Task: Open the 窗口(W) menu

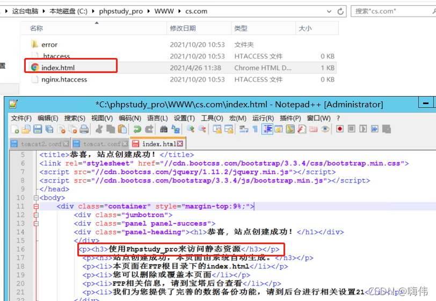Action: (x=318, y=119)
